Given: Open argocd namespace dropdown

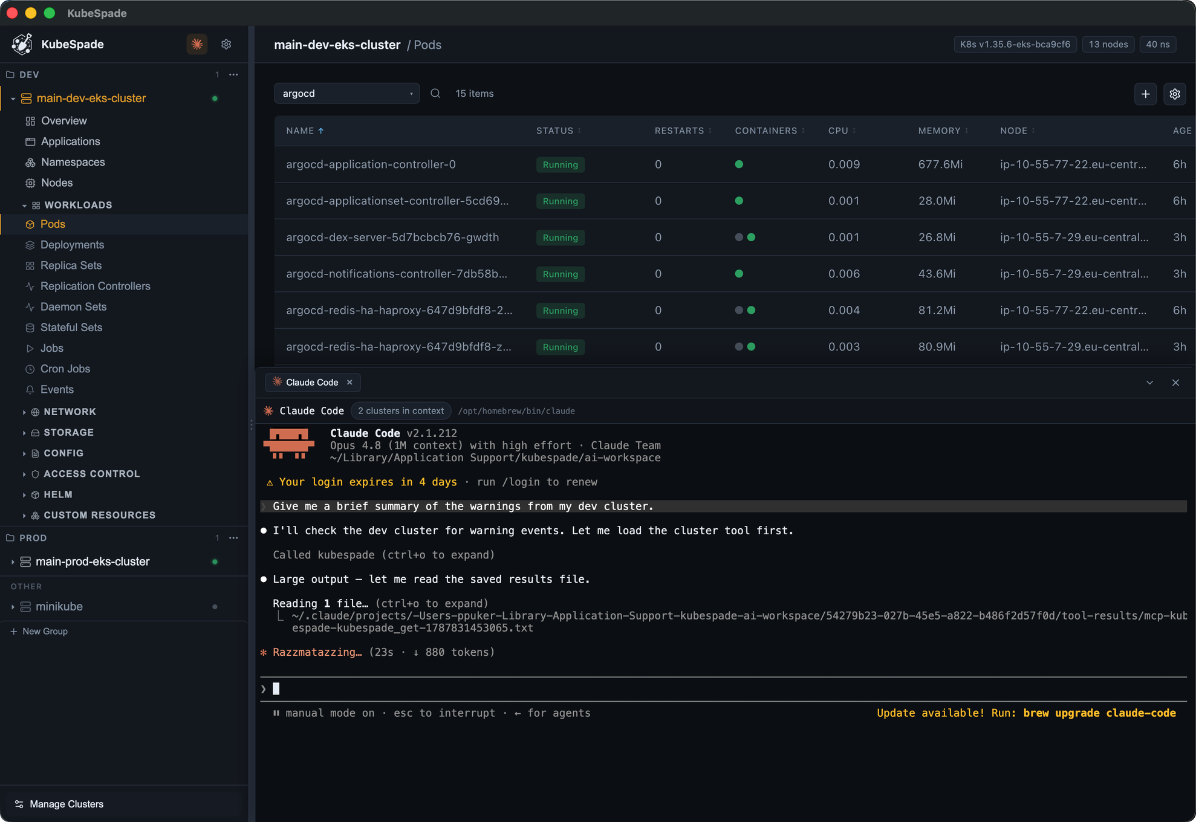Looking at the screenshot, I should [x=346, y=94].
